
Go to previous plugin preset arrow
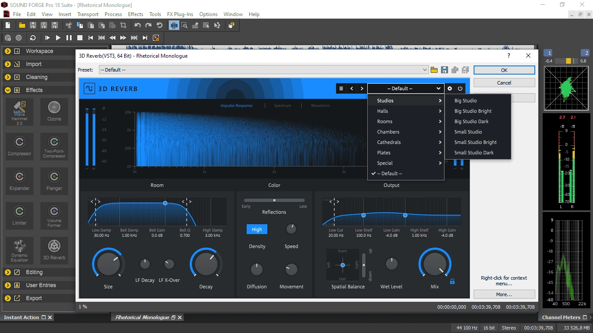pyautogui.click(x=352, y=88)
